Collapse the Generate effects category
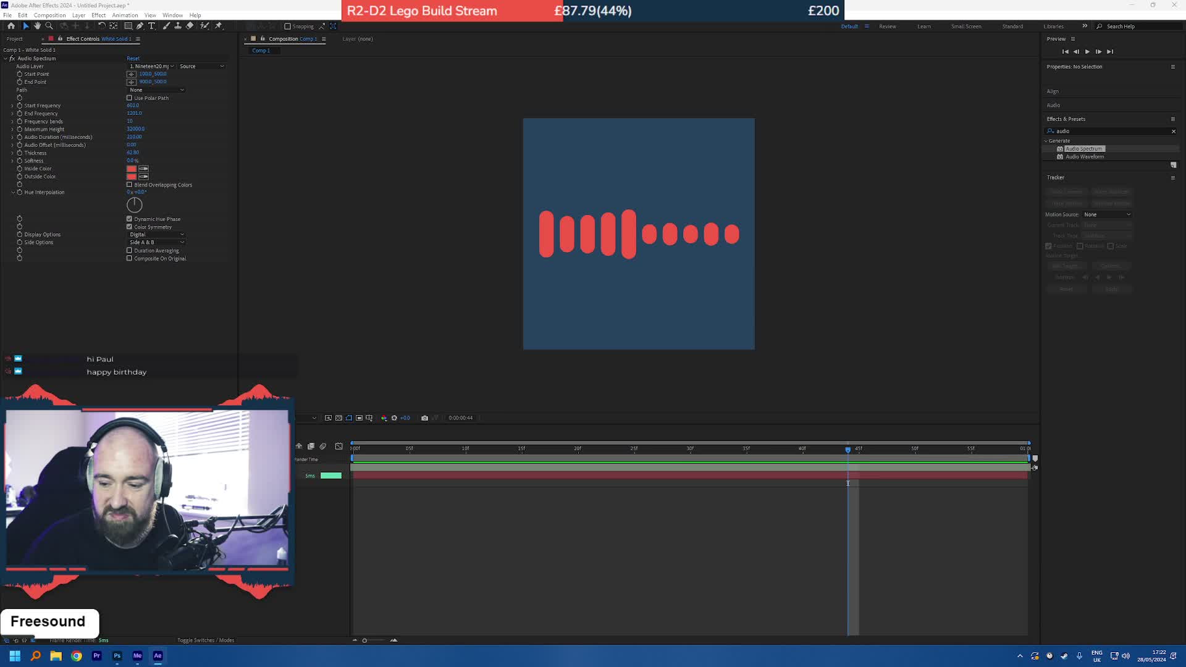The height and width of the screenshot is (667, 1186). tap(1046, 141)
